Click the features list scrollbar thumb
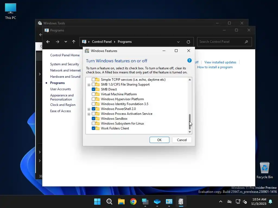278x208 pixels. 190,122
